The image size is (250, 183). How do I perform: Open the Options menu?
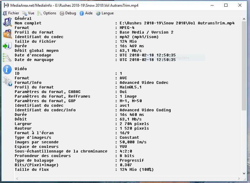[47, 13]
